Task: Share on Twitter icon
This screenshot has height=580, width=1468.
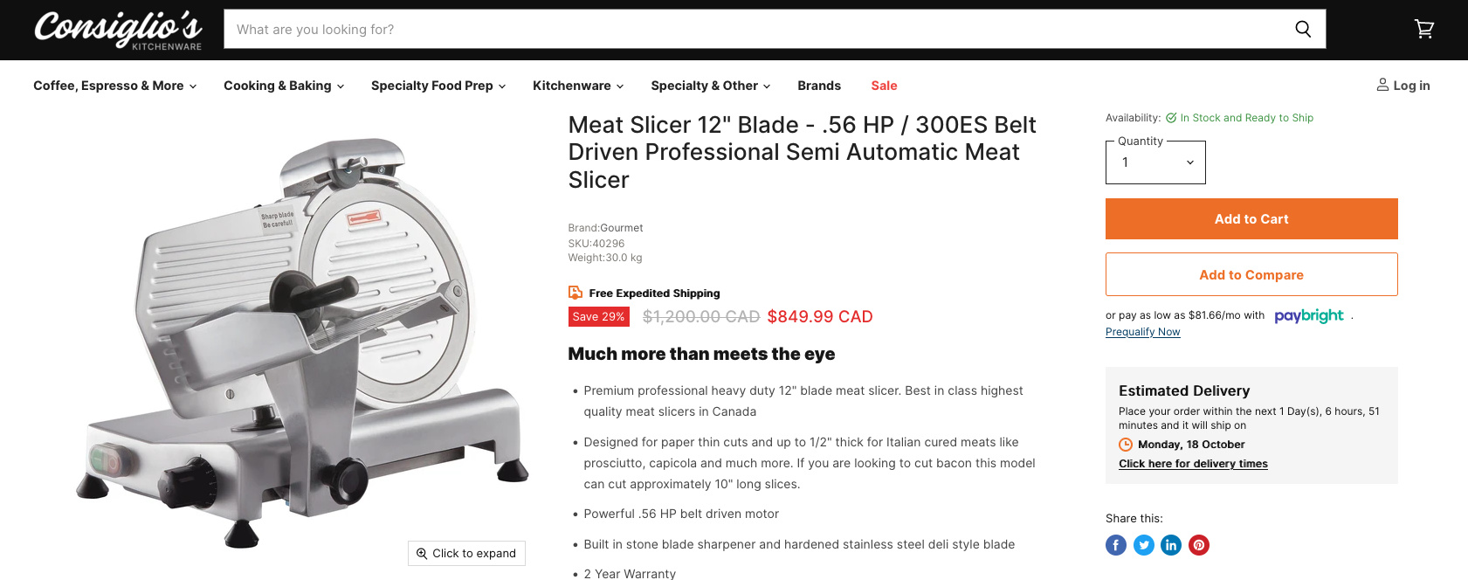Action: (x=1144, y=545)
